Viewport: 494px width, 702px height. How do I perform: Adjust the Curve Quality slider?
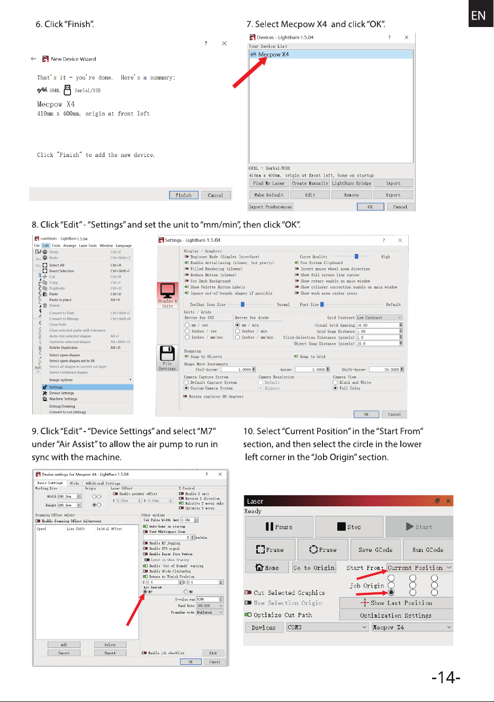[x=356, y=257]
